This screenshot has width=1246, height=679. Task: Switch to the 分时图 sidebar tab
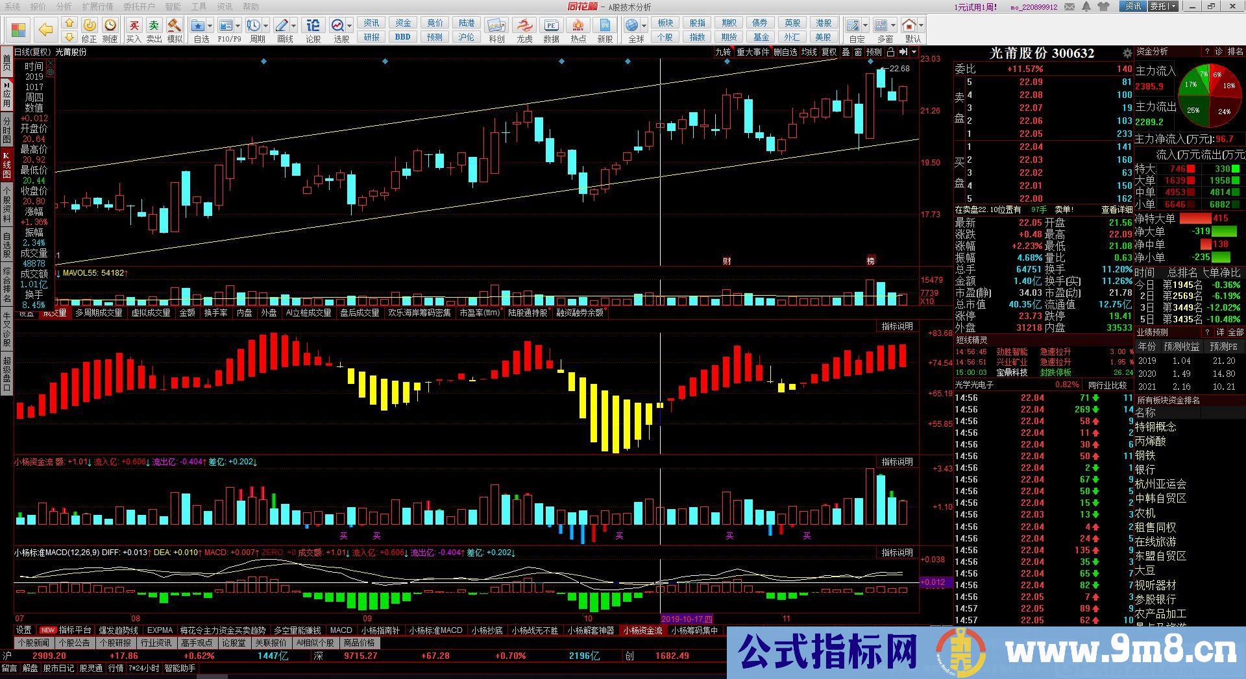(6, 130)
